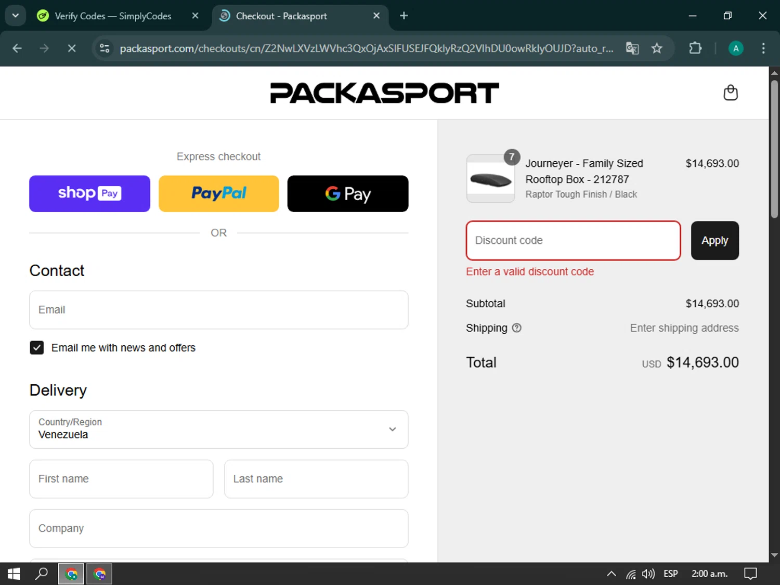View site information icon in address bar
780x585 pixels.
(105, 48)
